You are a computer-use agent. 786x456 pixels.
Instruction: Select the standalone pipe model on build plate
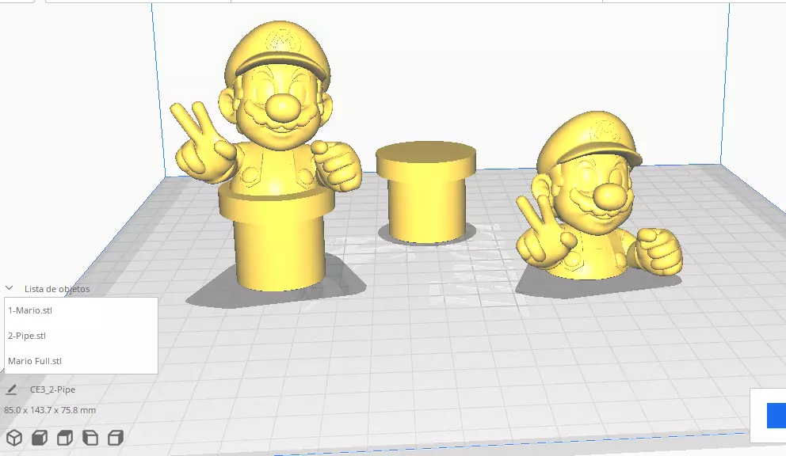coord(426,193)
